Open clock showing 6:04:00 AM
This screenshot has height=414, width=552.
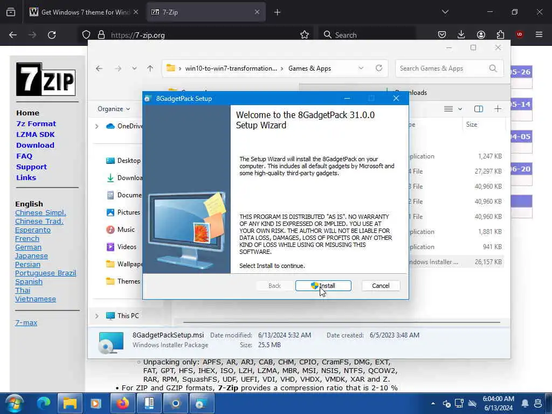[498, 403]
